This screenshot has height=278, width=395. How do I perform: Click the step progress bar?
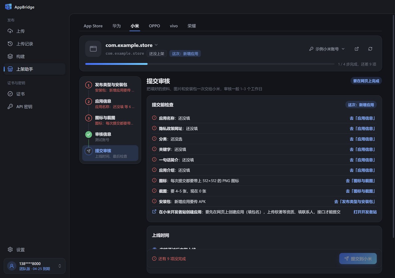coord(210,64)
